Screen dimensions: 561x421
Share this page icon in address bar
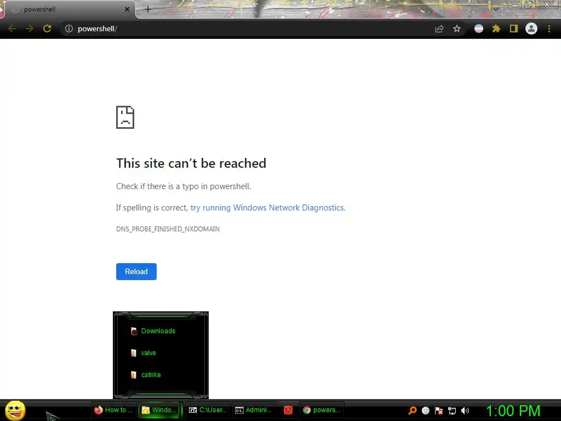(439, 29)
